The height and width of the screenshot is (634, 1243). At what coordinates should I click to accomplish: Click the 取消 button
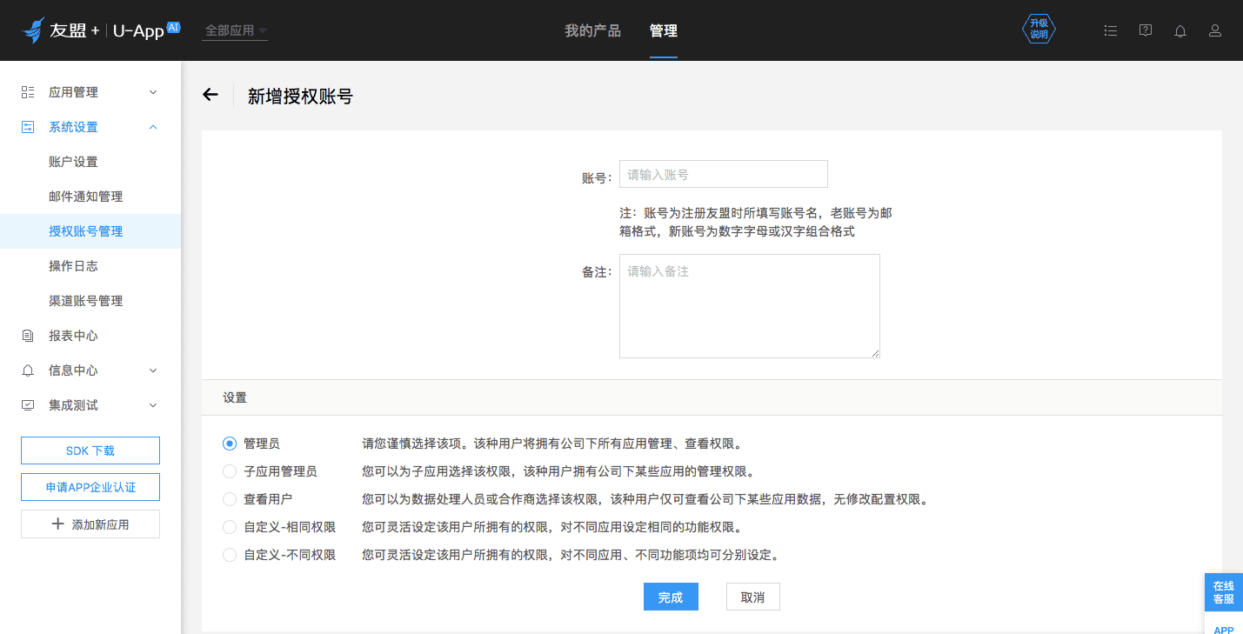753,597
